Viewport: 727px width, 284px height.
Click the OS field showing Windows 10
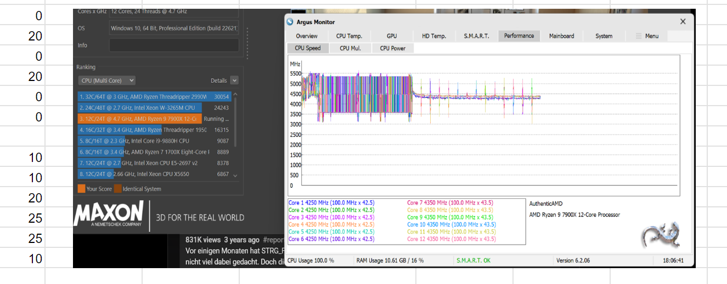(174, 28)
